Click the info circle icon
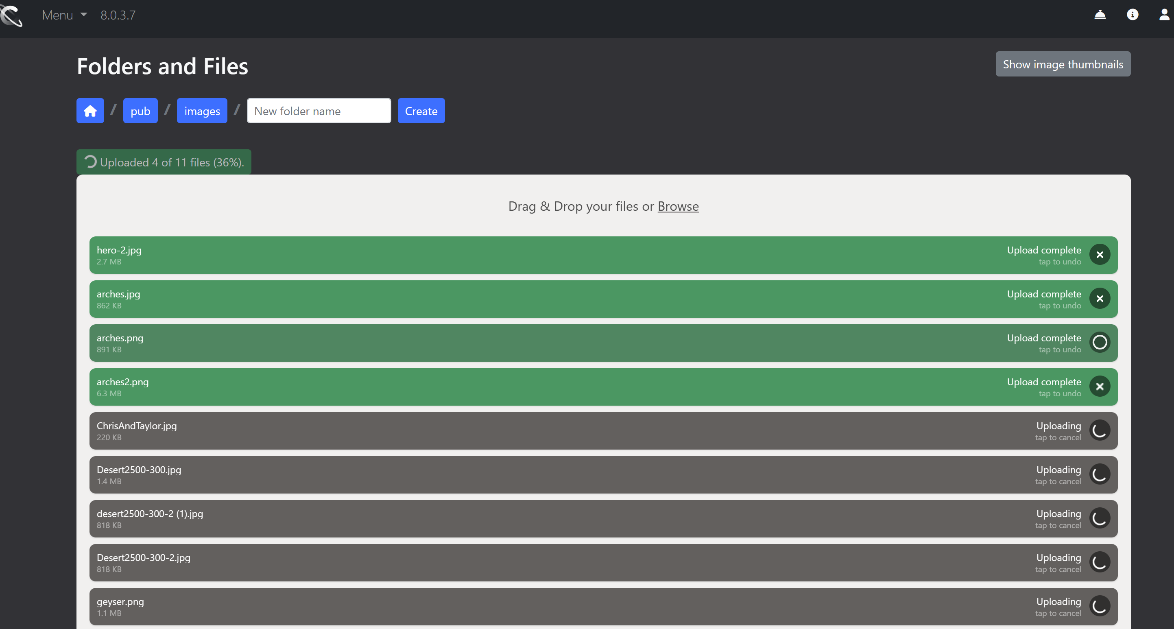This screenshot has height=629, width=1174. [1132, 15]
